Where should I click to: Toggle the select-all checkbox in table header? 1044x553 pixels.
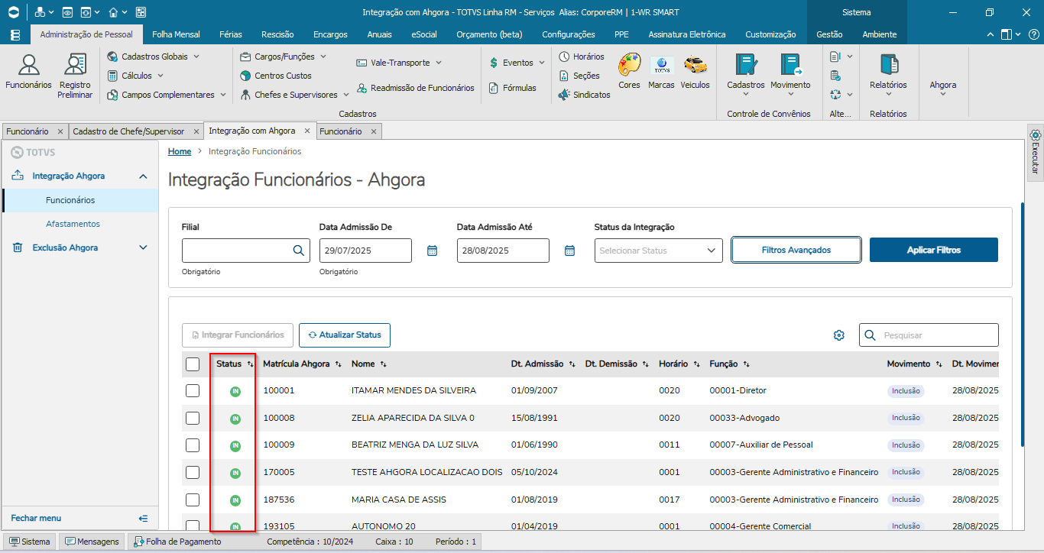[193, 364]
